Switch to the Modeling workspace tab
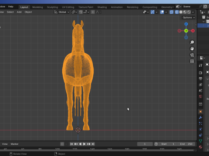The image size is (209, 156). (37, 7)
